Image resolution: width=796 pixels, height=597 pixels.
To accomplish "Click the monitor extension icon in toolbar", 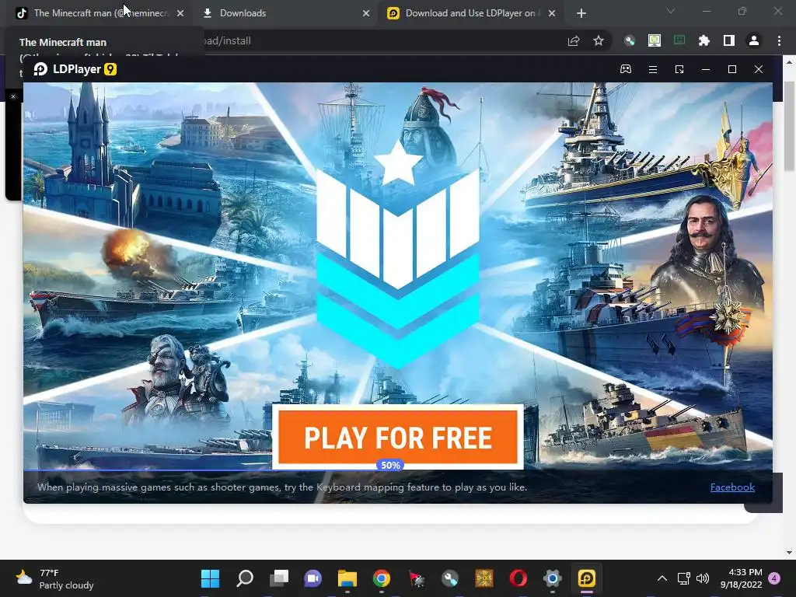I will tap(655, 40).
